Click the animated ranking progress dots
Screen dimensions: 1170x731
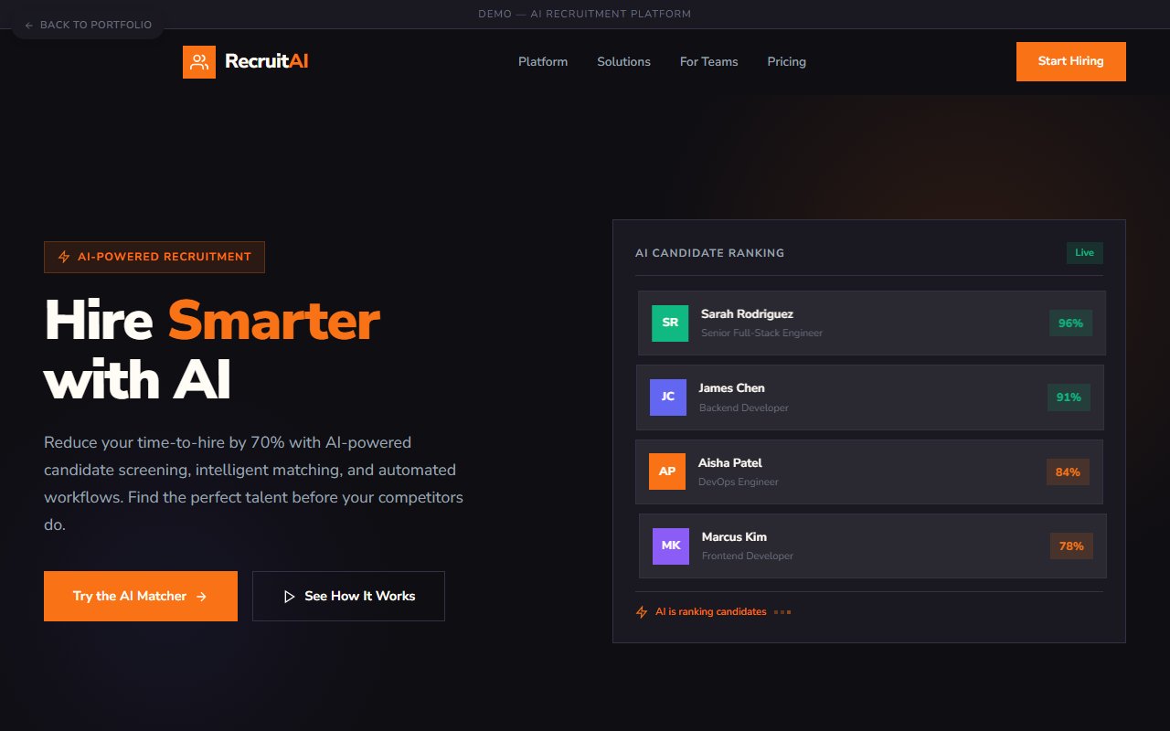coord(782,611)
